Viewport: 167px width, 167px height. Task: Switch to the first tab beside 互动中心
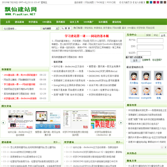(x=148, y=35)
